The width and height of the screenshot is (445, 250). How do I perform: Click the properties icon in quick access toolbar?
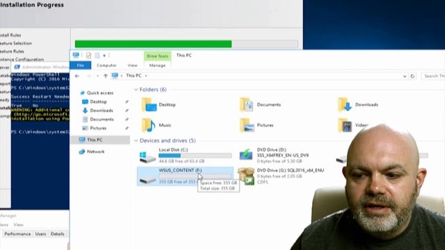point(88,56)
